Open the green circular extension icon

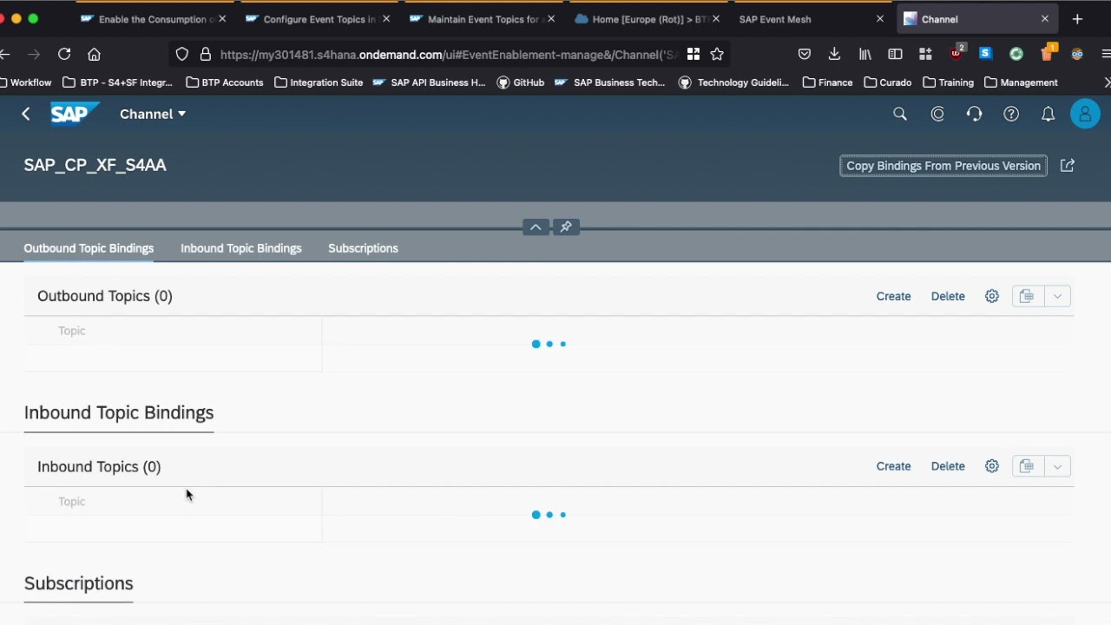coord(1016,54)
